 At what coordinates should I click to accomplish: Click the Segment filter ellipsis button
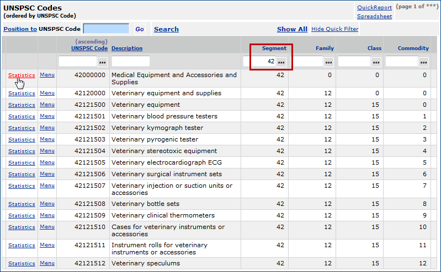281,62
